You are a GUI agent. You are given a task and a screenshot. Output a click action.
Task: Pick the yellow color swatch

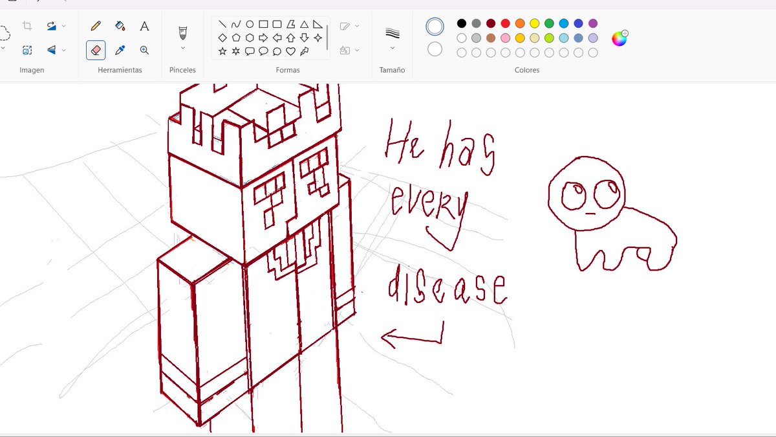[535, 23]
